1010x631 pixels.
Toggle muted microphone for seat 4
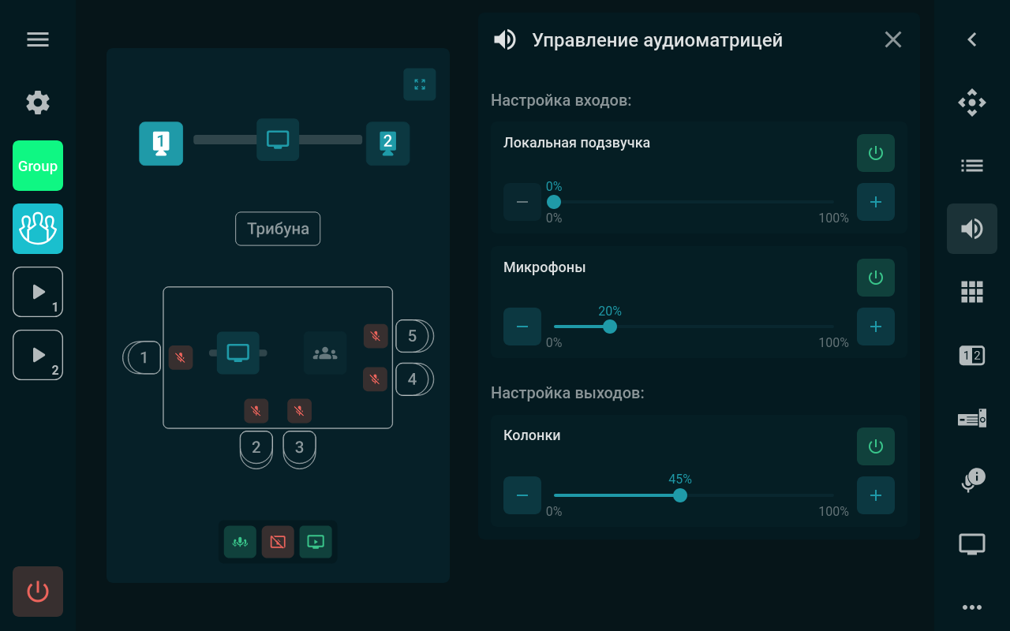tap(376, 379)
